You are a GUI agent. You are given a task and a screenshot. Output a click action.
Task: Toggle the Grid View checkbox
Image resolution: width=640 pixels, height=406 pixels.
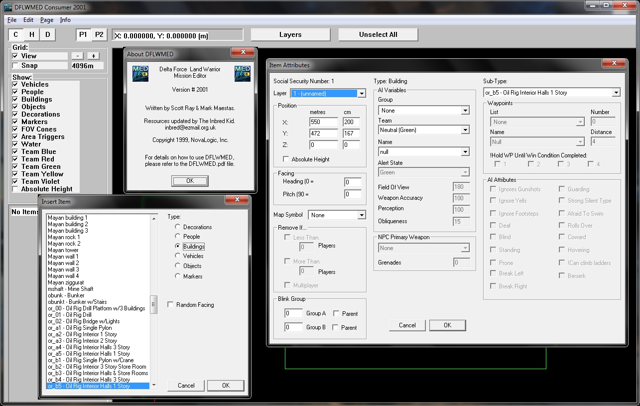click(x=15, y=56)
